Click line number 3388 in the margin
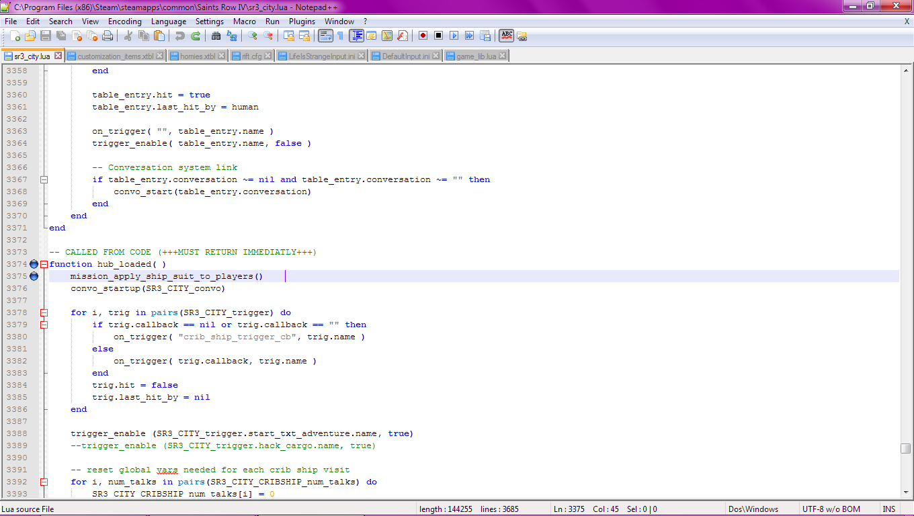The height and width of the screenshot is (516, 914). click(17, 433)
